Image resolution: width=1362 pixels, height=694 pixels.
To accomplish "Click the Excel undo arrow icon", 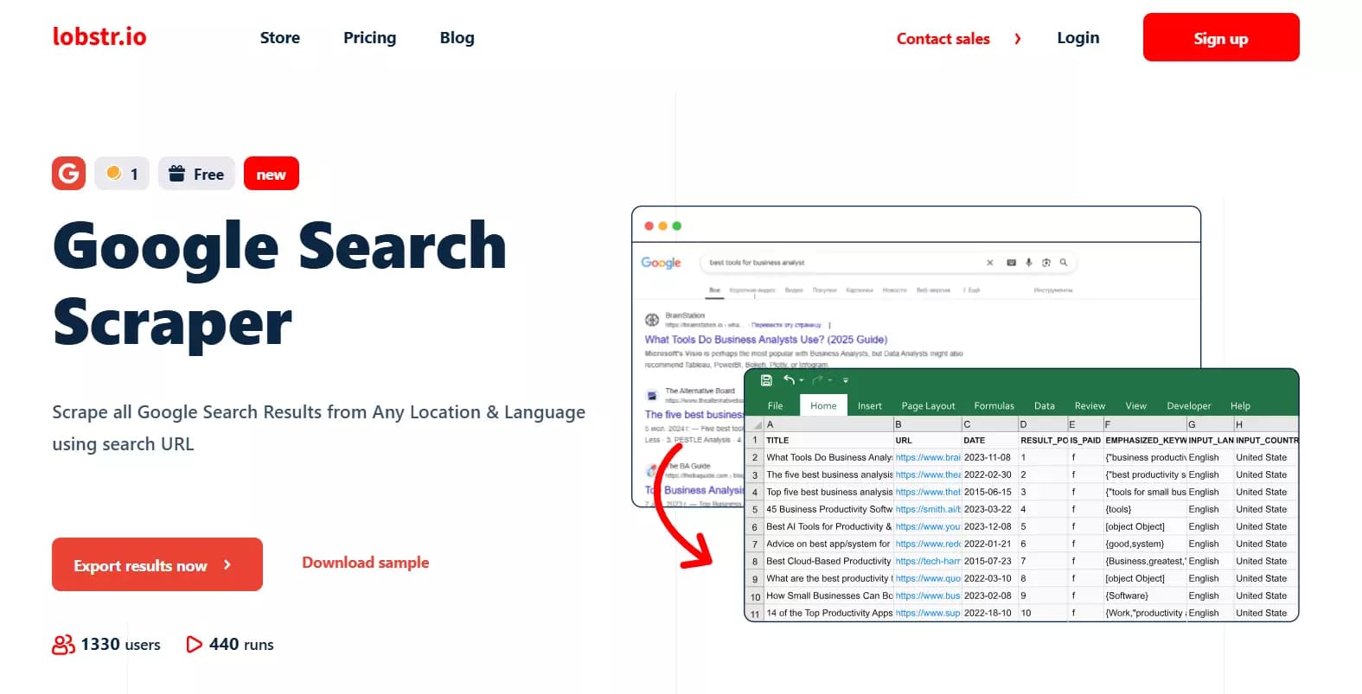I will 789,380.
